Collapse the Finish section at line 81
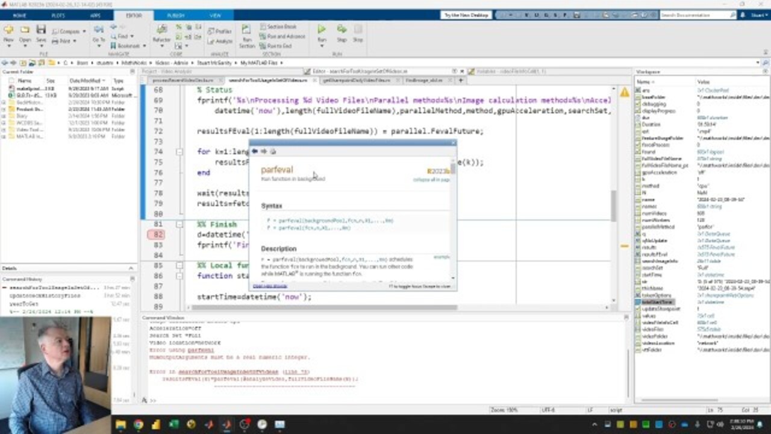This screenshot has width=771, height=434. 179,224
